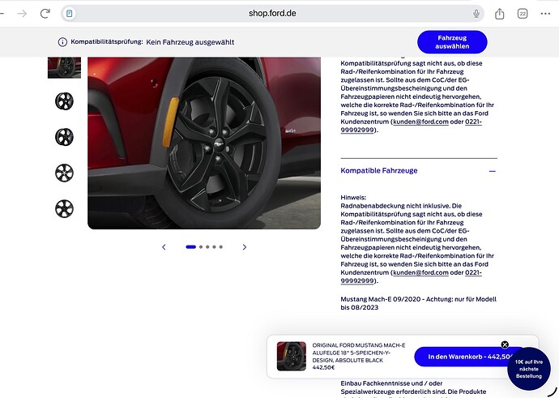This screenshot has height=398, width=559.
Task: Open upper kunden@ford.com email link
Action: point(420,122)
